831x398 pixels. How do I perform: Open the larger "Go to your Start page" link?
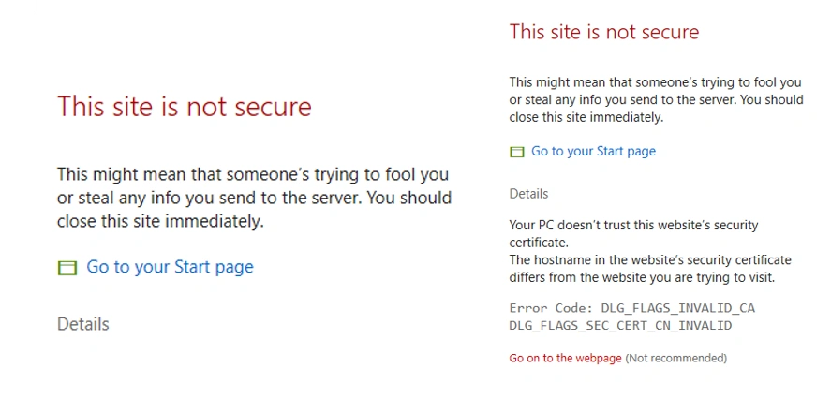tap(170, 267)
